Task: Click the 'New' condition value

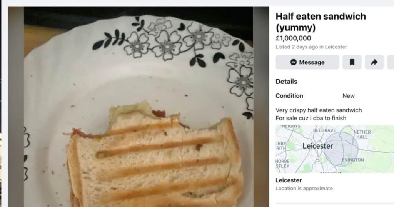Action: [x=349, y=96]
